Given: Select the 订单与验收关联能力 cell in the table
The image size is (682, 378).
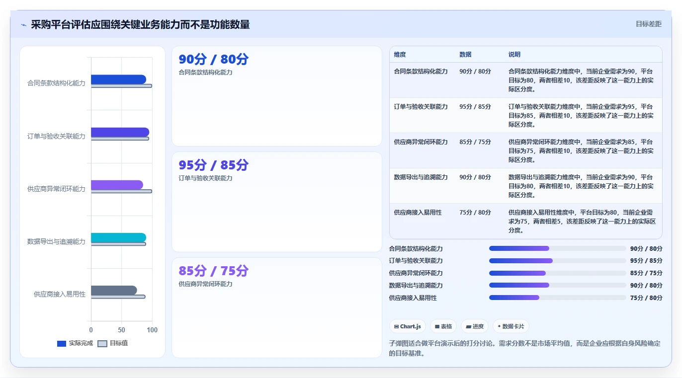Looking at the screenshot, I should [x=421, y=107].
